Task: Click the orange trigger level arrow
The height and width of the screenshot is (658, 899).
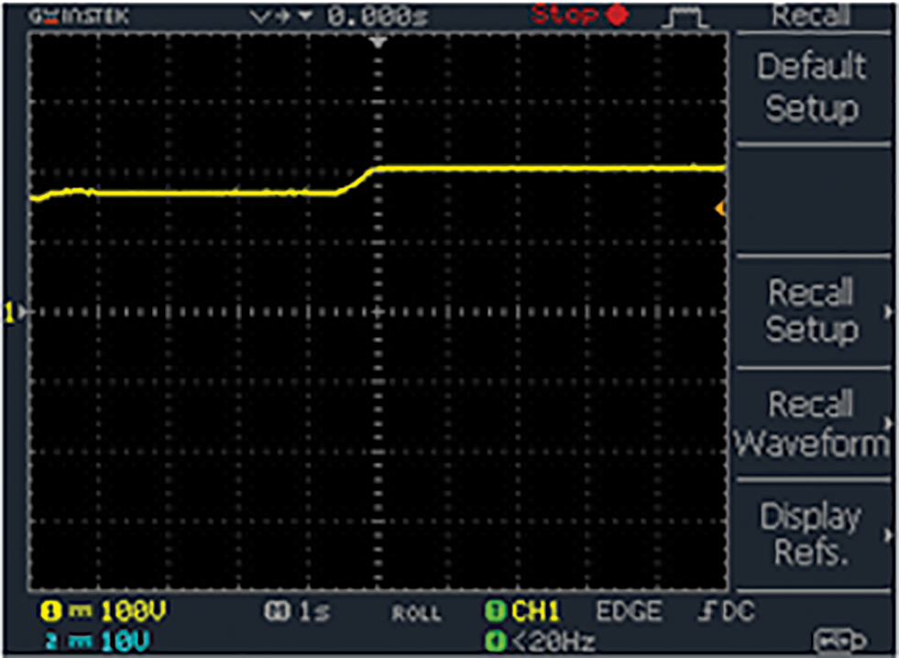Action: [720, 210]
